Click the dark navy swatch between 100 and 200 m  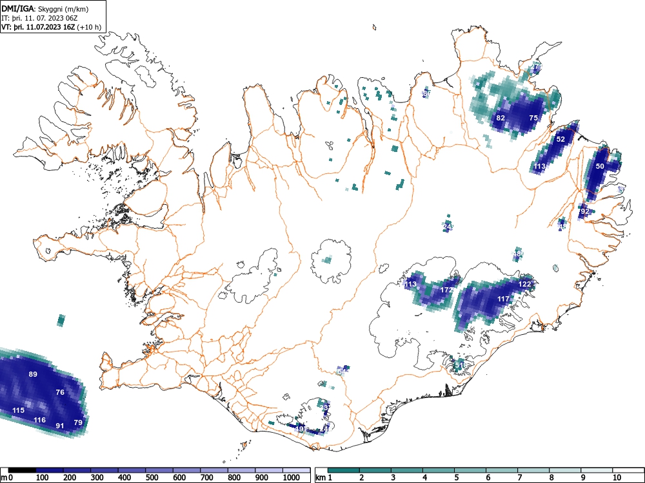pyautogui.click(x=50, y=470)
